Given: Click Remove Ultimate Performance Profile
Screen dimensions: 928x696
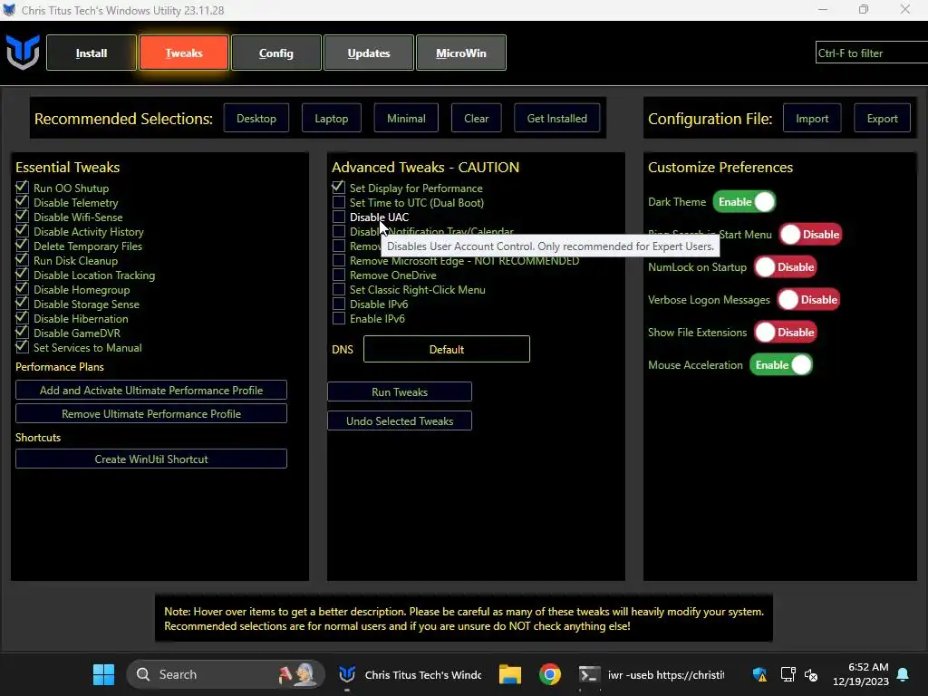Looking at the screenshot, I should click(151, 413).
